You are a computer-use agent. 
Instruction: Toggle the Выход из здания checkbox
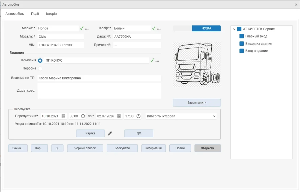(241, 43)
